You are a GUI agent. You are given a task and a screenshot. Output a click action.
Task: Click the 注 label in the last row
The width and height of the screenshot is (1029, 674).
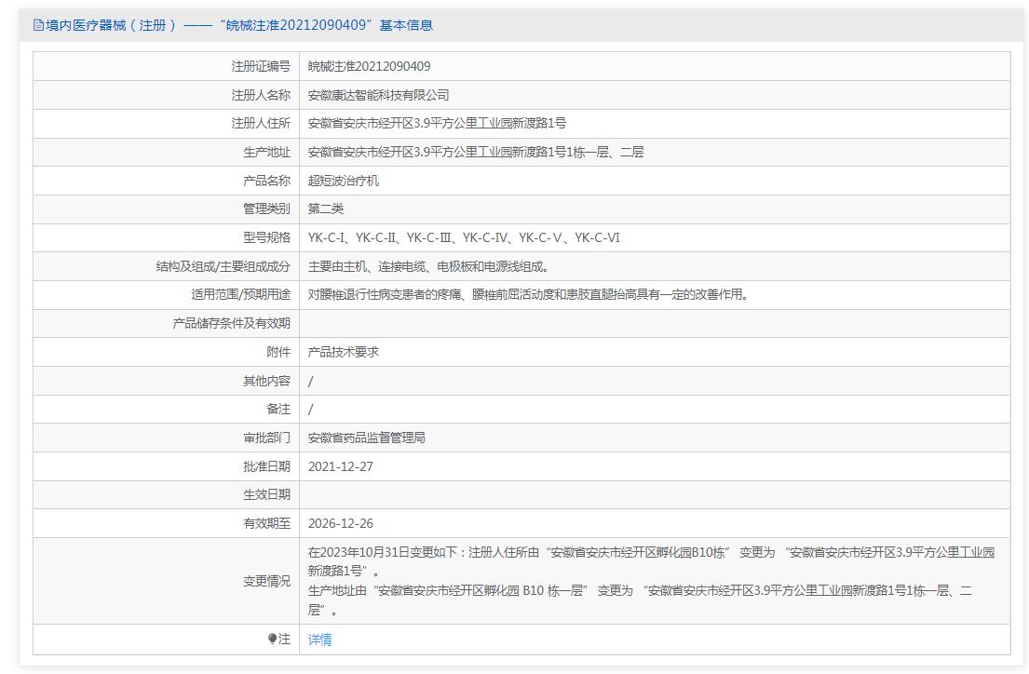click(284, 639)
